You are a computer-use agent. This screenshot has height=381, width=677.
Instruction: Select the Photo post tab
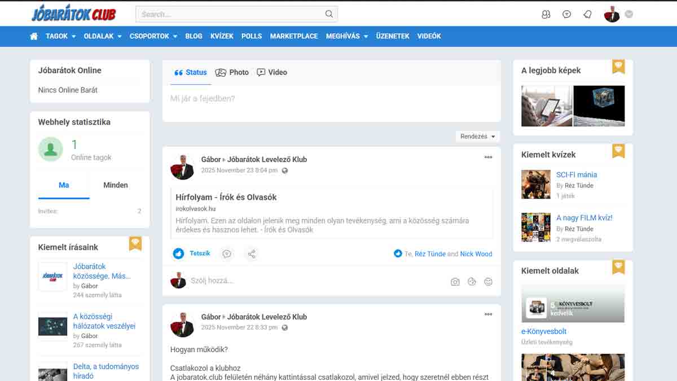coord(232,72)
